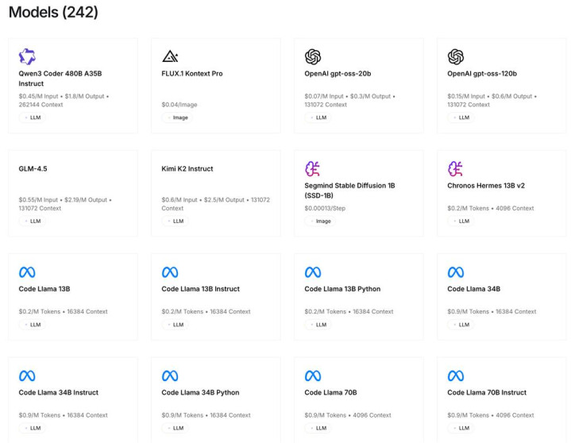Open Code Llama 70B Instruct model title

(487, 392)
